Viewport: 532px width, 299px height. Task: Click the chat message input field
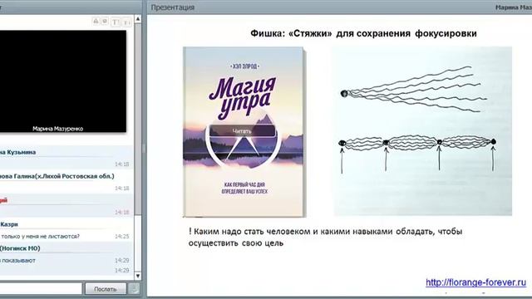(x=41, y=288)
